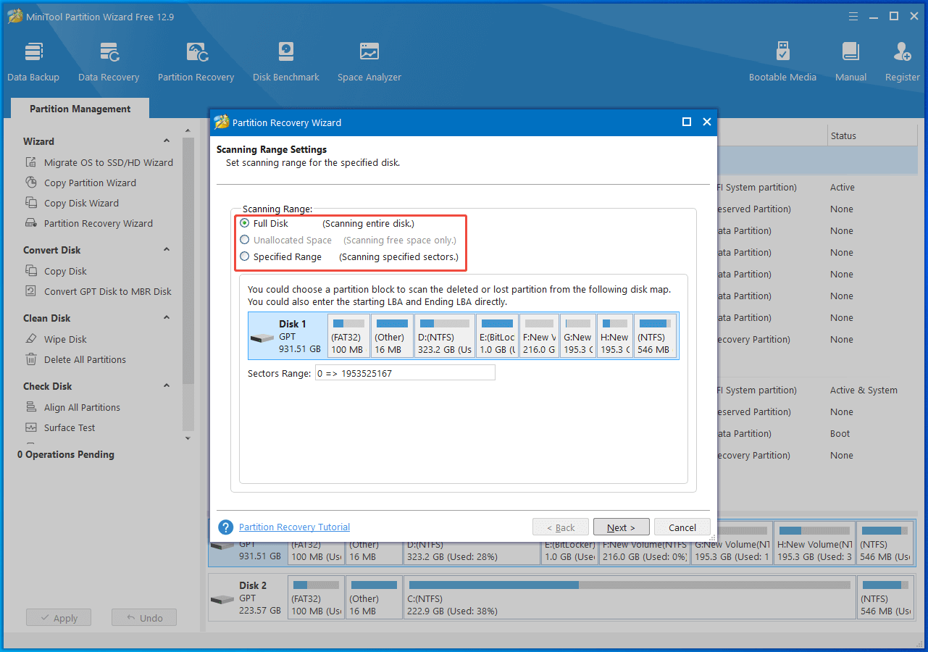Select the D:(NTFS) partition block

pos(444,336)
